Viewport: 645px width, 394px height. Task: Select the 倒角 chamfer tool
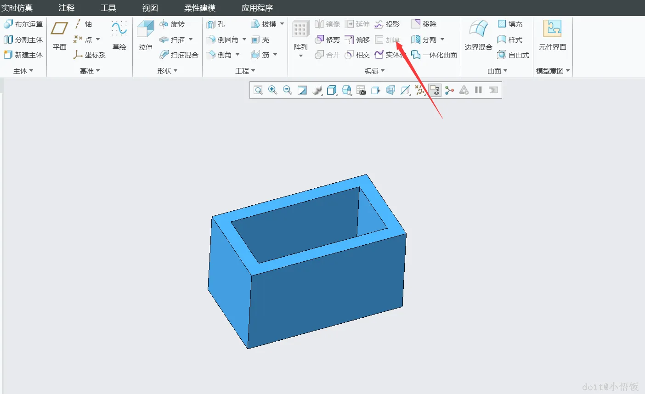tap(219, 55)
